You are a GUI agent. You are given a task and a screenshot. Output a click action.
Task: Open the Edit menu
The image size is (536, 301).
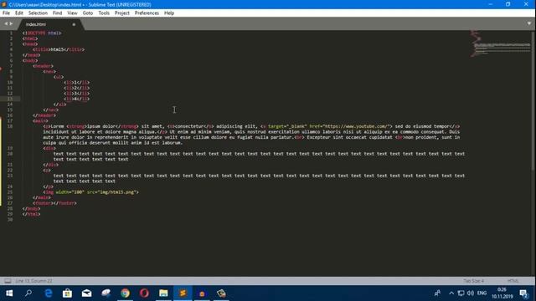coord(18,13)
